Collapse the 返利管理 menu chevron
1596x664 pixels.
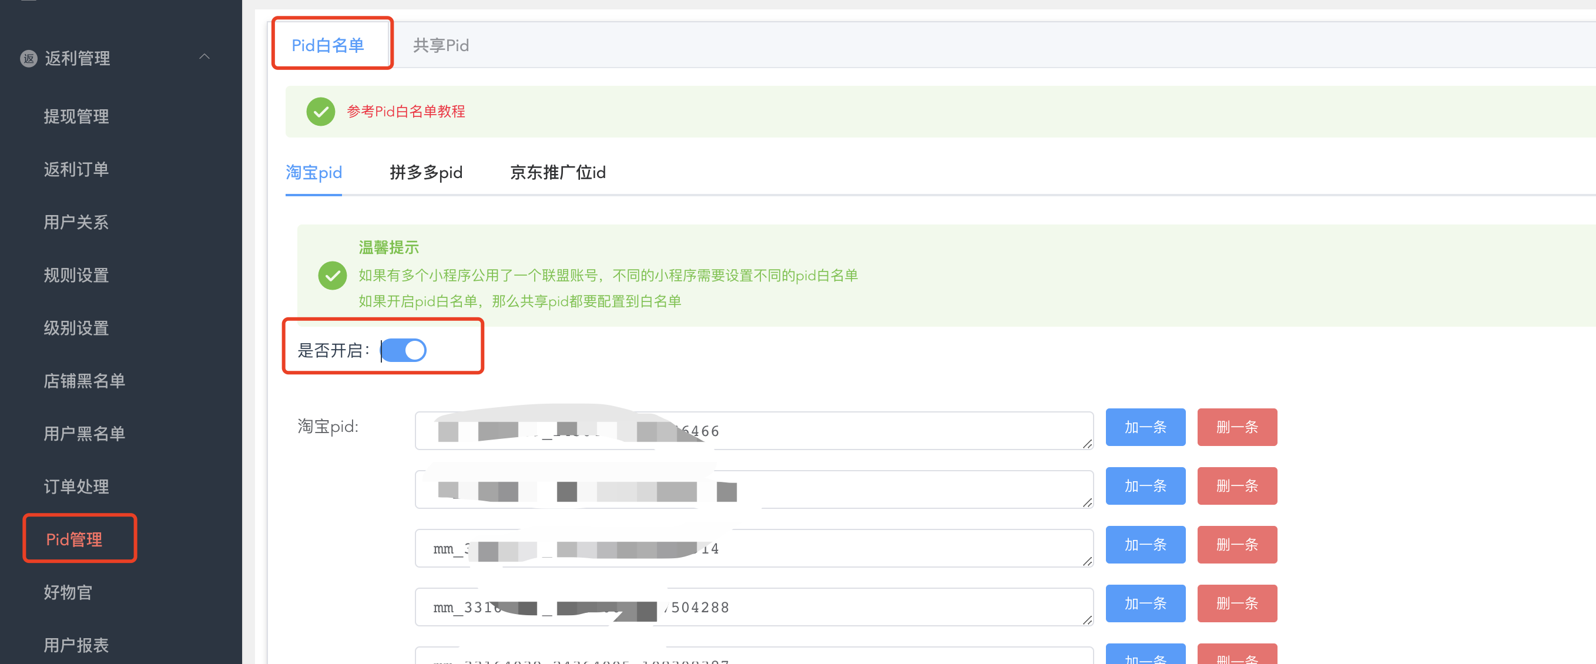204,57
